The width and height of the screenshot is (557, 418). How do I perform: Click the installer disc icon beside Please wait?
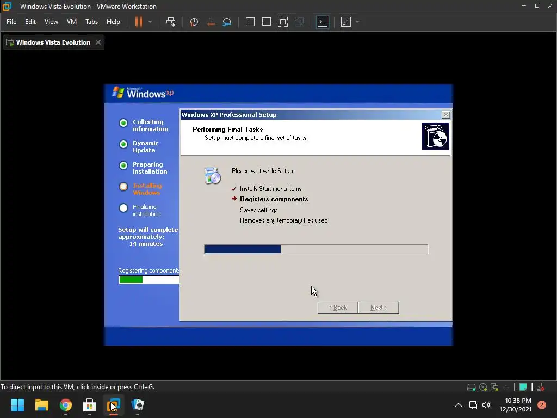tap(213, 176)
